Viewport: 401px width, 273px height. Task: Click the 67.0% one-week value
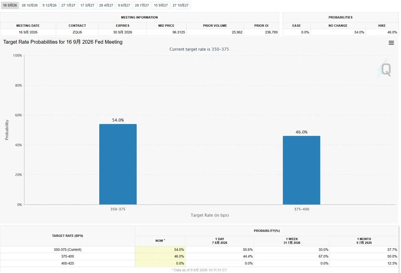click(x=323, y=256)
